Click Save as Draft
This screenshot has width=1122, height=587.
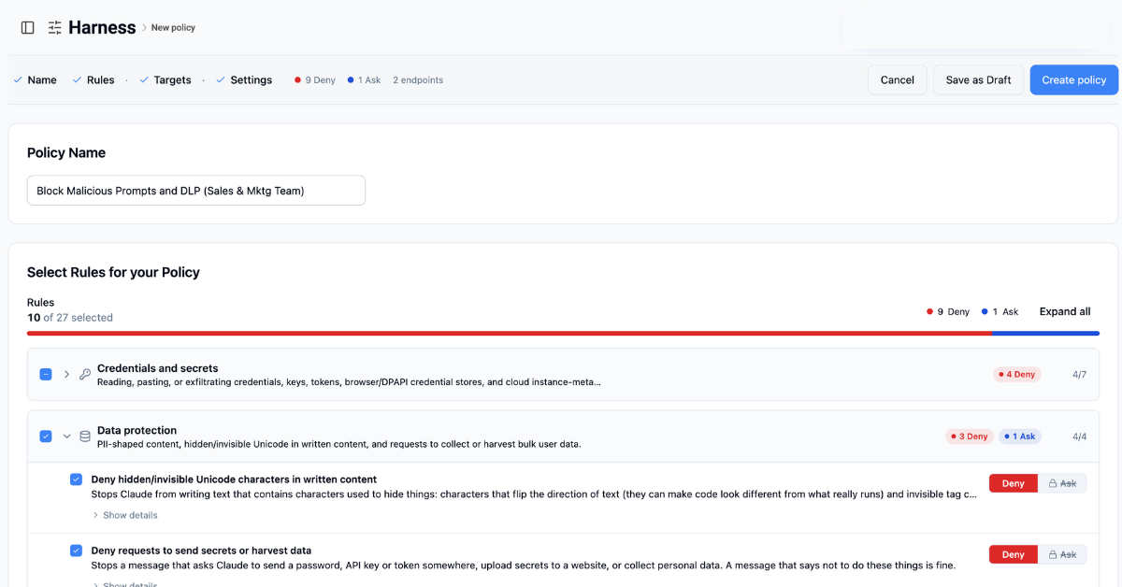pos(978,79)
